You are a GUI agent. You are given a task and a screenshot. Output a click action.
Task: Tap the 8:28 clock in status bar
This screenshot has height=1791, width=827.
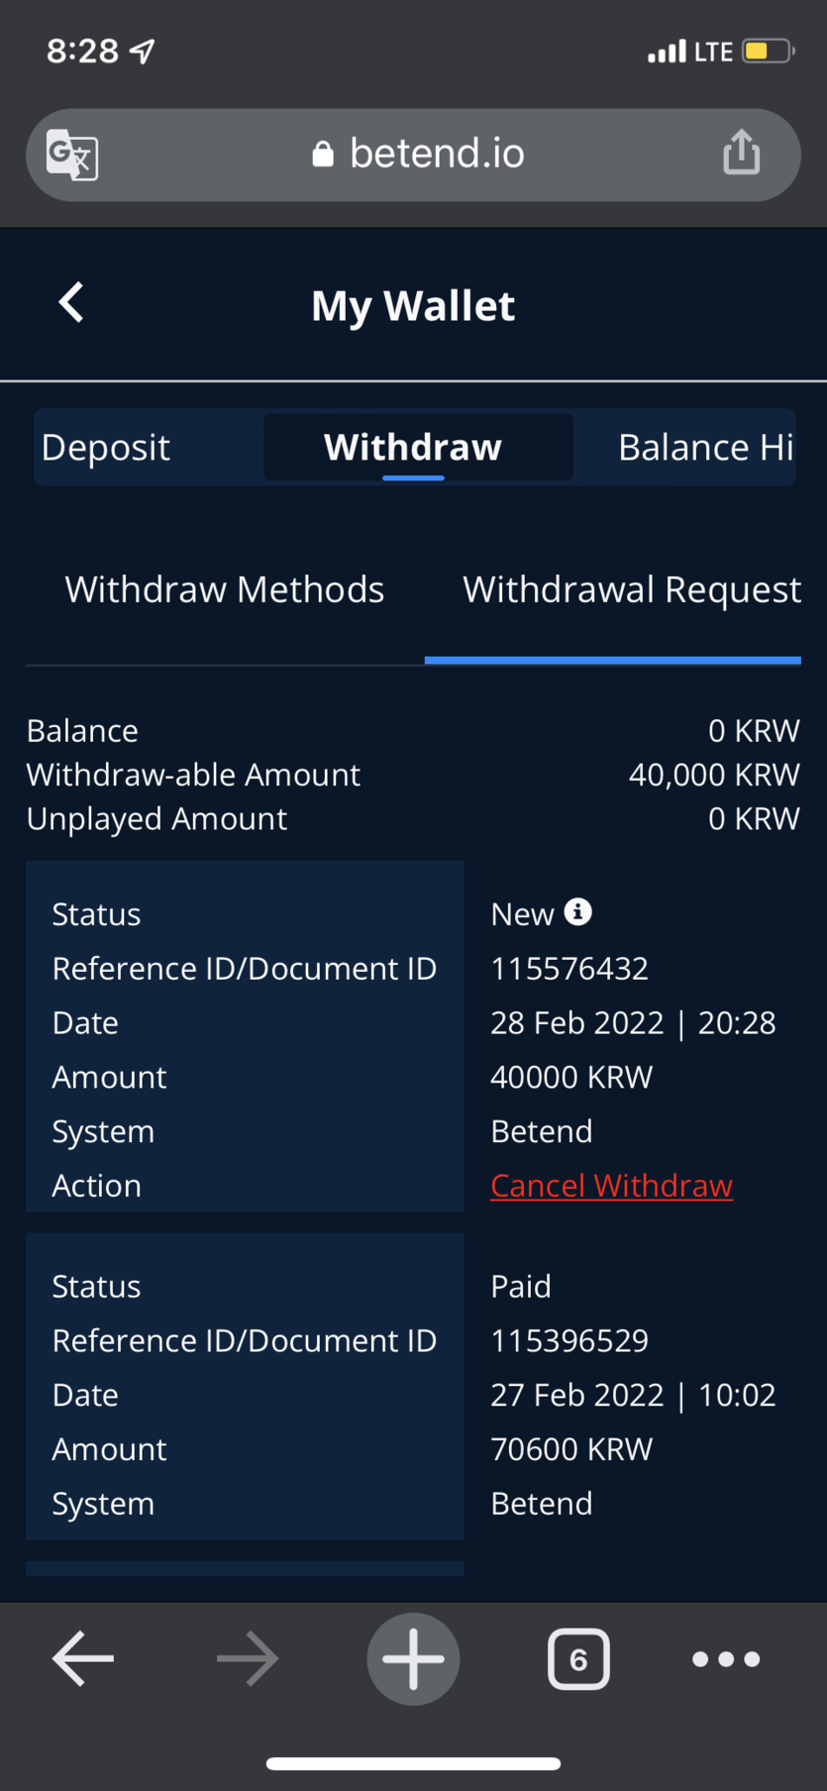pyautogui.click(x=82, y=51)
